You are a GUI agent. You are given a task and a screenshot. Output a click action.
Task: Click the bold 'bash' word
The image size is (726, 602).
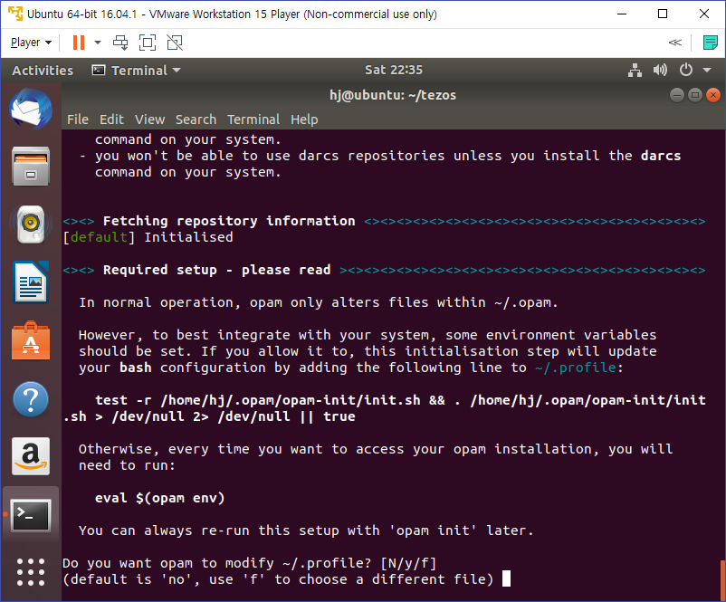pos(136,368)
